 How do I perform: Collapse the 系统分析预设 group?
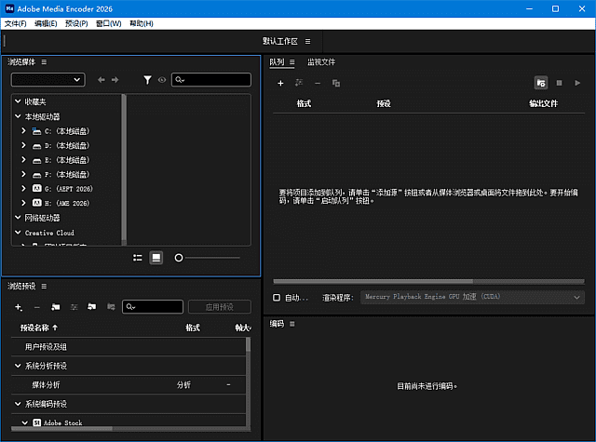pos(19,366)
